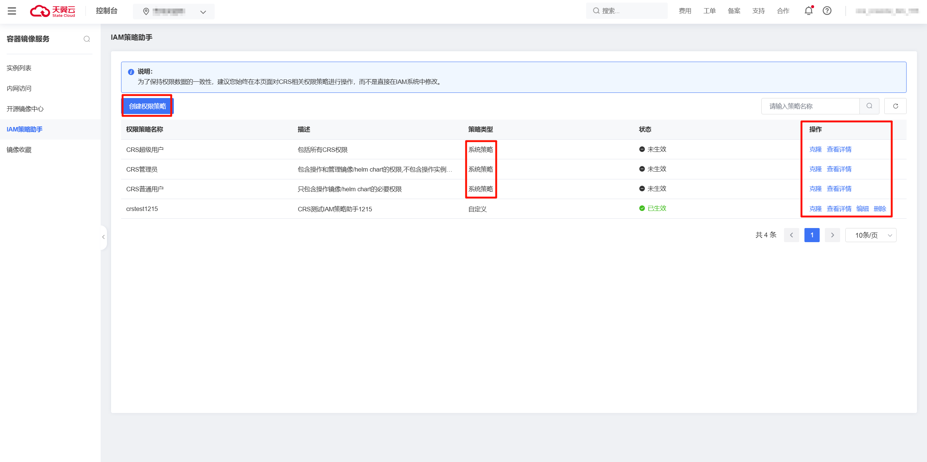Open the 10条/页 page size dropdown
This screenshot has height=462, width=927.
click(x=871, y=235)
